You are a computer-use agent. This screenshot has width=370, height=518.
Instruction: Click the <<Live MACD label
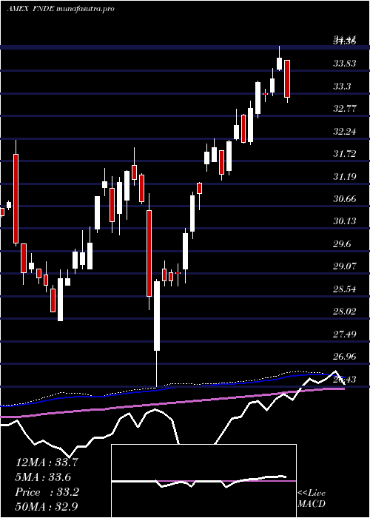312,498
